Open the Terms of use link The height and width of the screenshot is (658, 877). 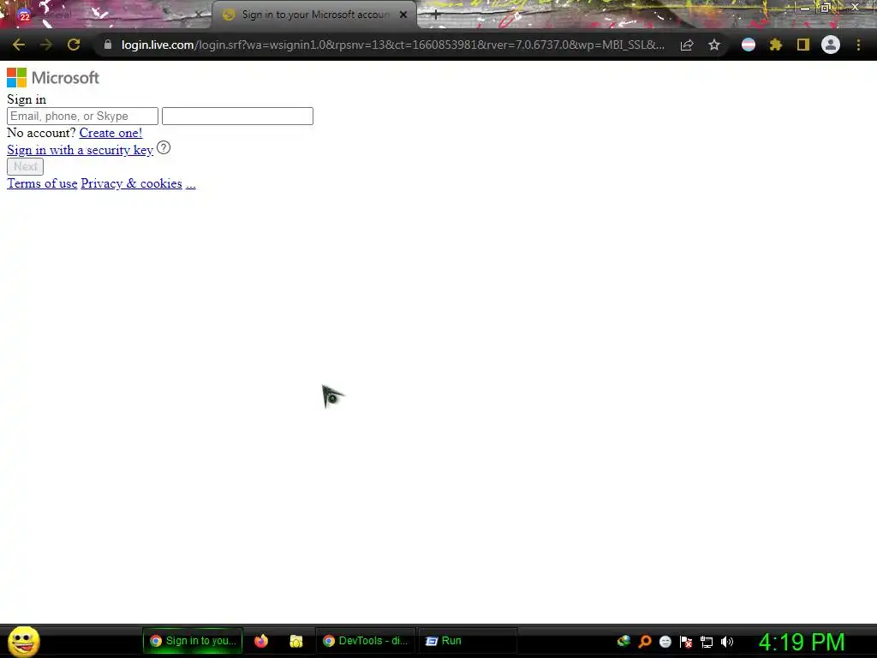tap(42, 183)
